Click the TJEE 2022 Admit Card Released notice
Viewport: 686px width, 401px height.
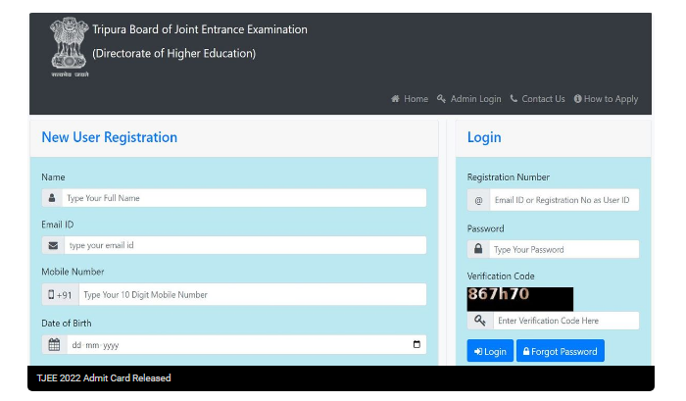(x=104, y=378)
